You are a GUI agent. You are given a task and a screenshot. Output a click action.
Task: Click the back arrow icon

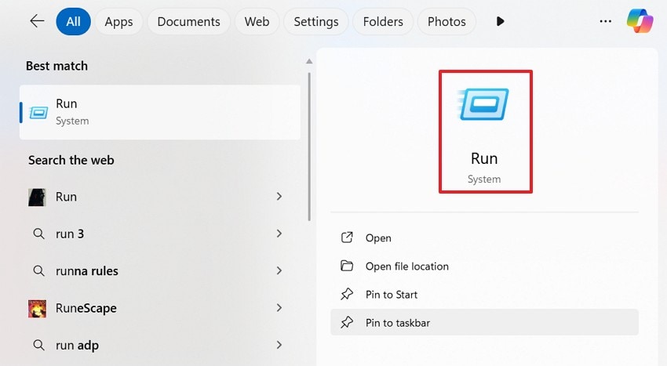tap(37, 21)
